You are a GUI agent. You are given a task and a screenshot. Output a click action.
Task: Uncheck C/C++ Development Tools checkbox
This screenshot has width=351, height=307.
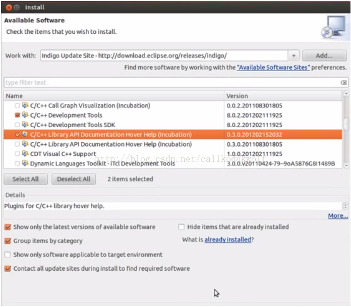(x=17, y=115)
